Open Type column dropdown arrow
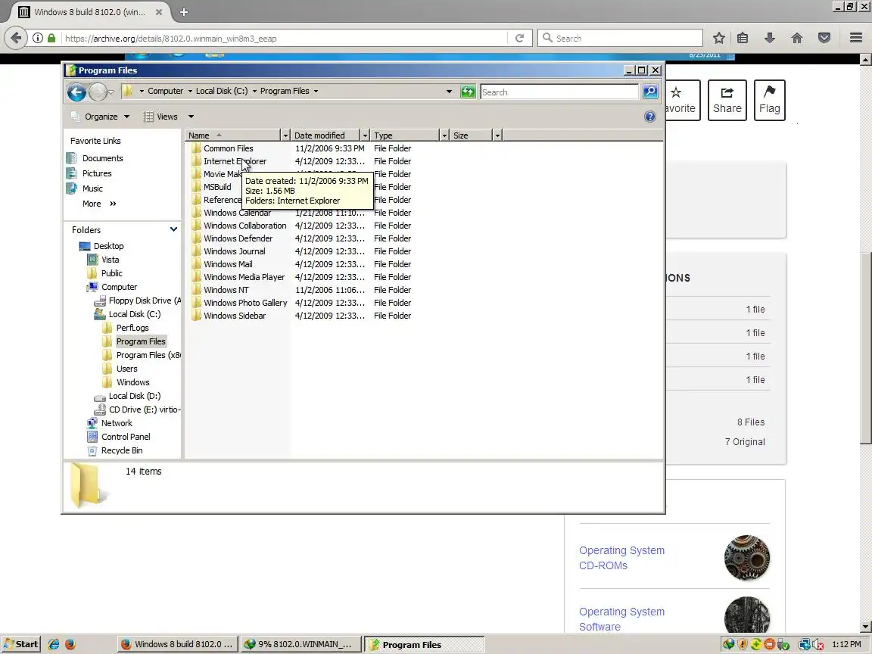872x654 pixels. tap(444, 135)
